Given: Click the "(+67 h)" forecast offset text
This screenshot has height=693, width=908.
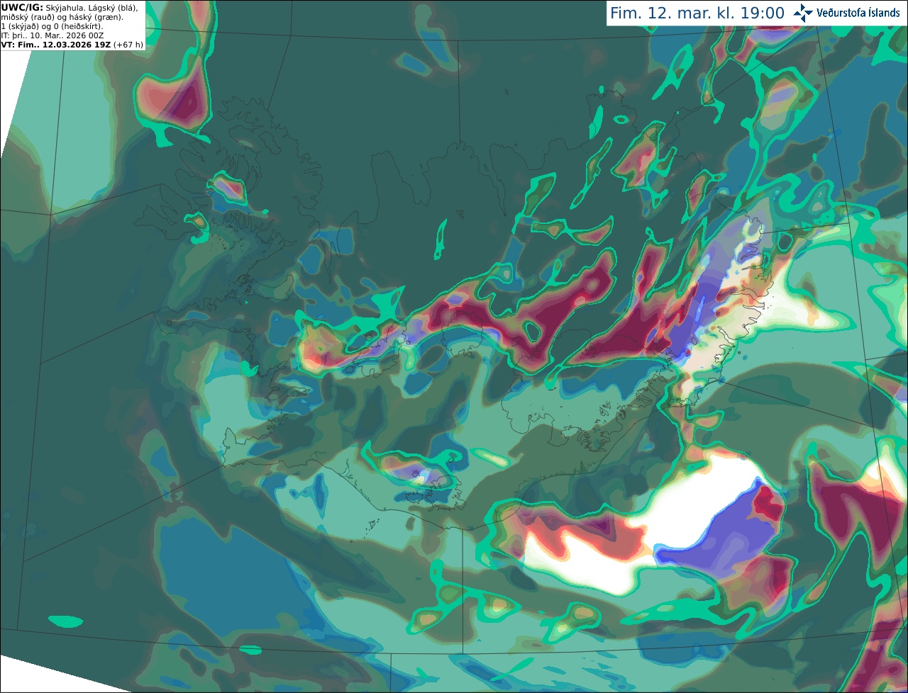Looking at the screenshot, I should pyautogui.click(x=128, y=45).
